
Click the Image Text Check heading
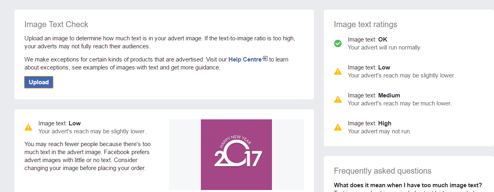tap(56, 24)
